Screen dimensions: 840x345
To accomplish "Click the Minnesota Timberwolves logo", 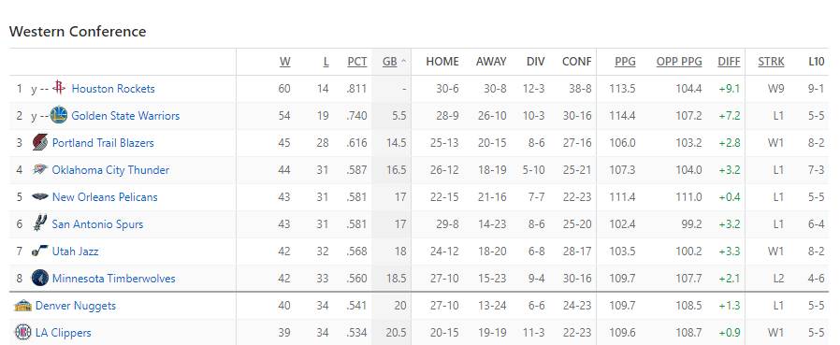I will [x=40, y=278].
